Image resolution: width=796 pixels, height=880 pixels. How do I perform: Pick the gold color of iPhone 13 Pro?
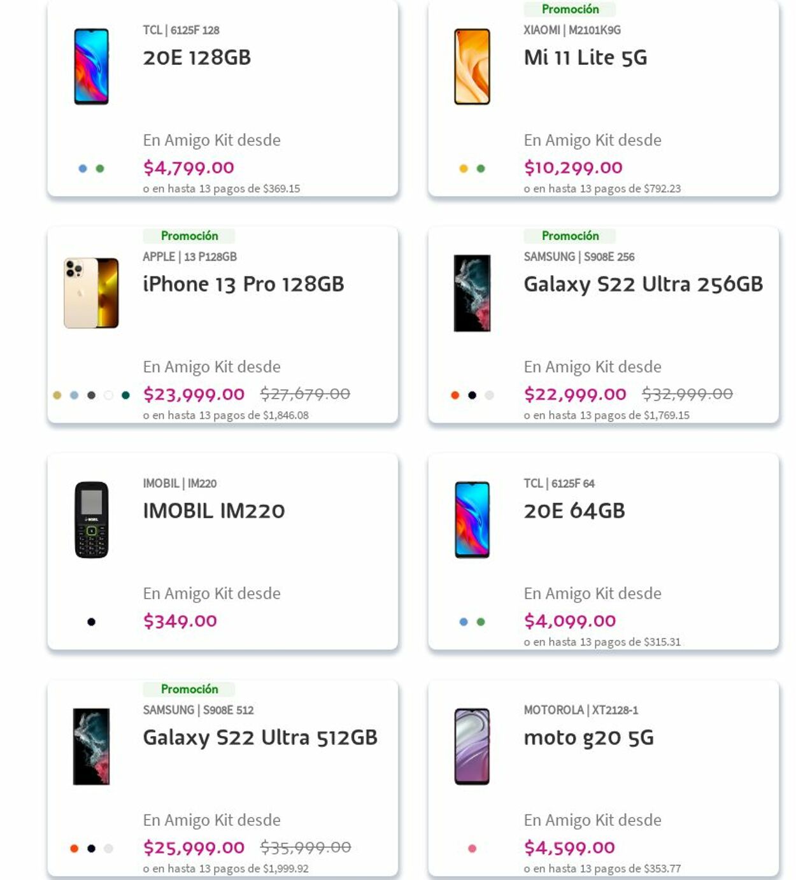click(x=57, y=395)
